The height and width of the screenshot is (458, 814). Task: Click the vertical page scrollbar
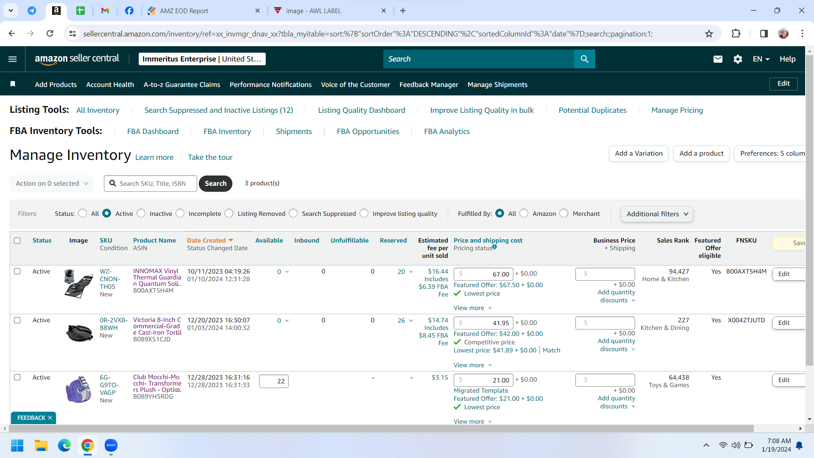809,209
